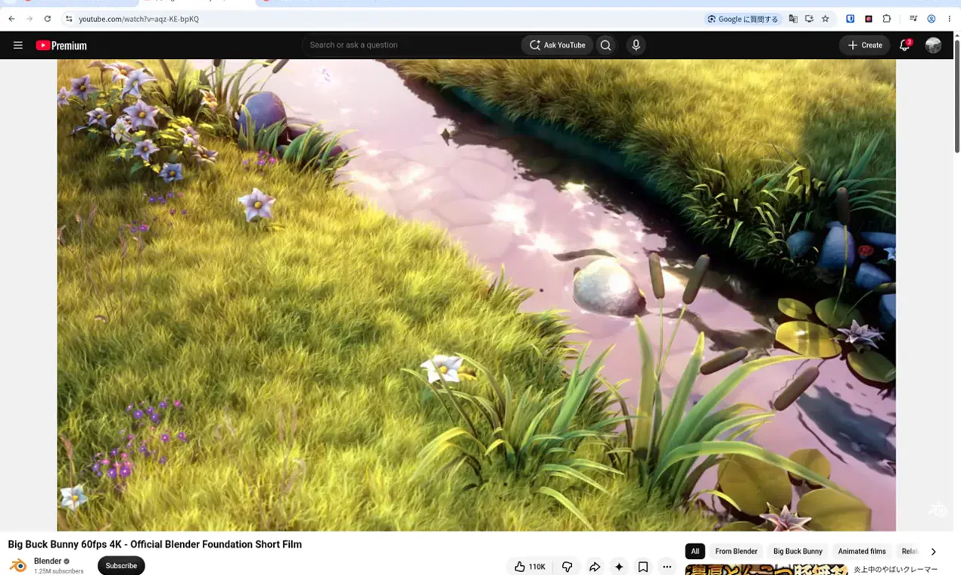Bookmark this tab with the star

[x=826, y=19]
